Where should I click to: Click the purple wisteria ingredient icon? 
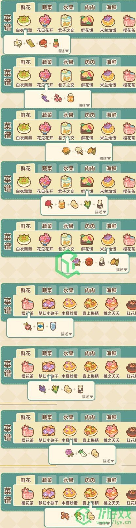45,98
